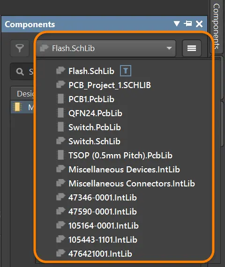Select QFN24.PcbLib library entry
This screenshot has height=267, width=225.
[x=95, y=113]
